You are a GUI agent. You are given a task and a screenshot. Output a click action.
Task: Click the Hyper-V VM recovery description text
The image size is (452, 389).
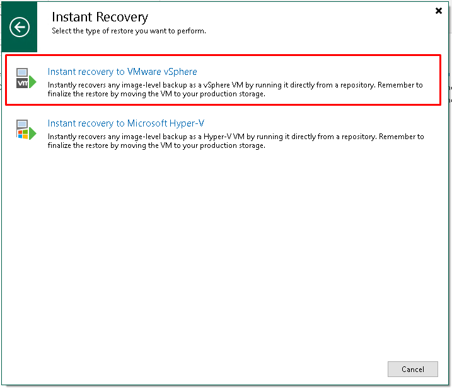(236, 141)
